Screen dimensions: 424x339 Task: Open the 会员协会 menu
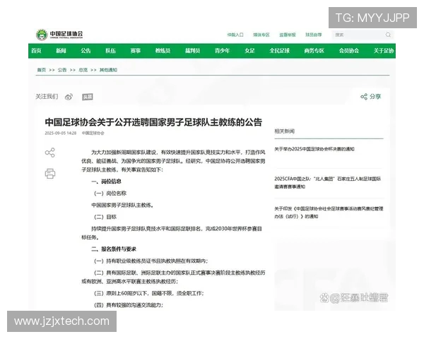(349, 51)
